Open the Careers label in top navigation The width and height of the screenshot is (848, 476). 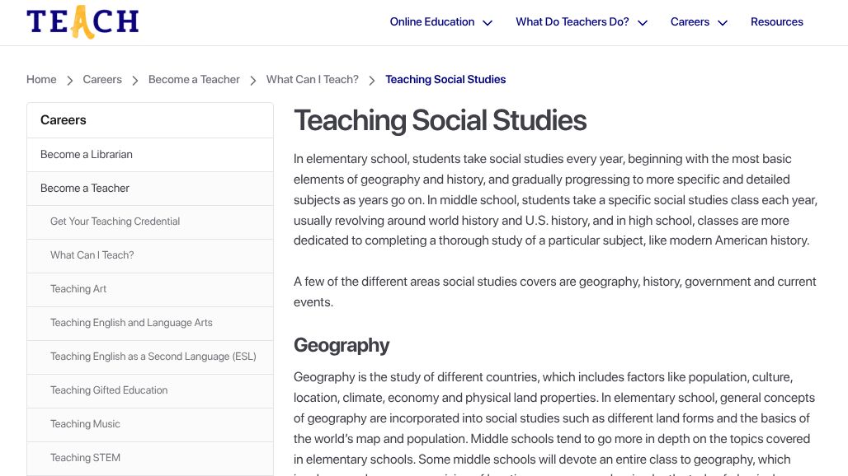(690, 21)
